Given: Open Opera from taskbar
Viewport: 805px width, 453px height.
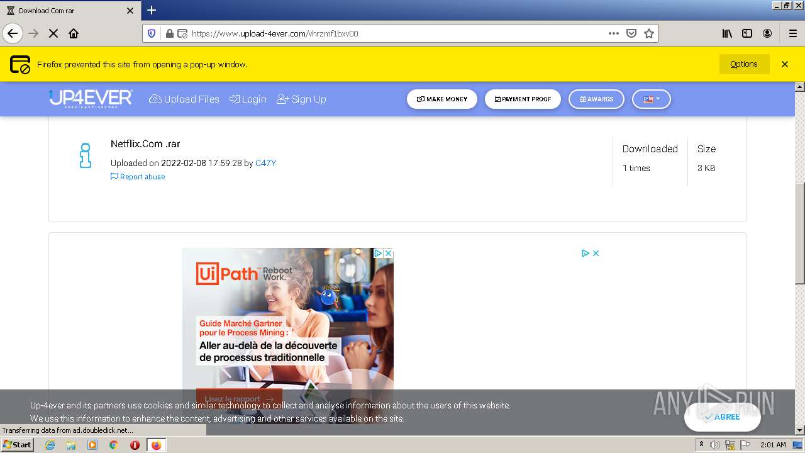Looking at the screenshot, I should click(x=135, y=445).
